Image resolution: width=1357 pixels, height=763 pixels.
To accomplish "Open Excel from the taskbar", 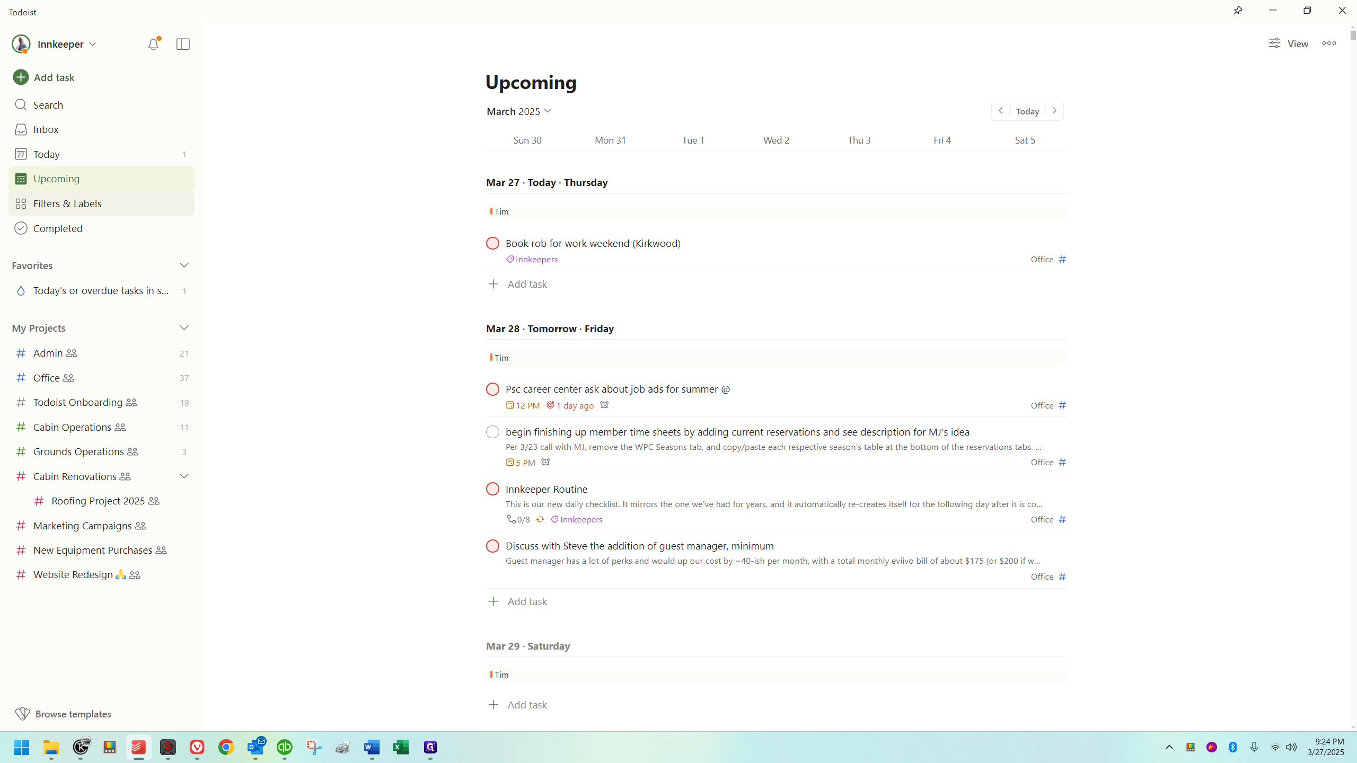I will pos(401,747).
